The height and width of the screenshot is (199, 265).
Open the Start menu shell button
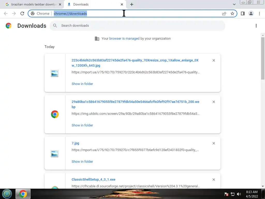point(7,194)
